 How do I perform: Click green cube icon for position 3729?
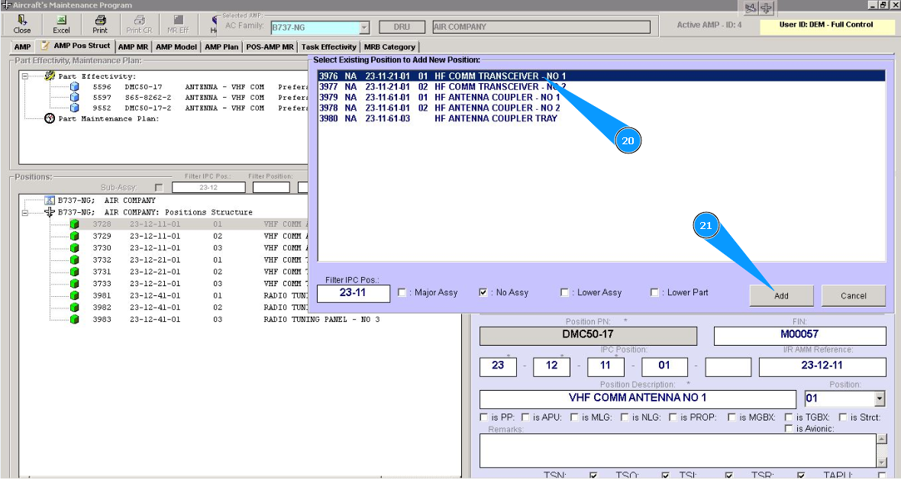point(74,237)
